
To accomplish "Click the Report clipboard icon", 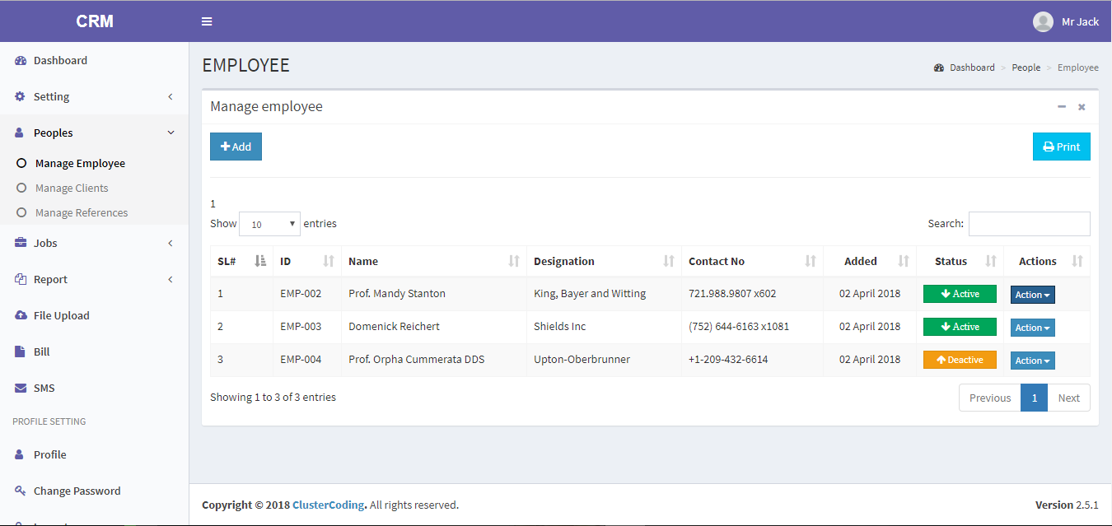I will (21, 280).
